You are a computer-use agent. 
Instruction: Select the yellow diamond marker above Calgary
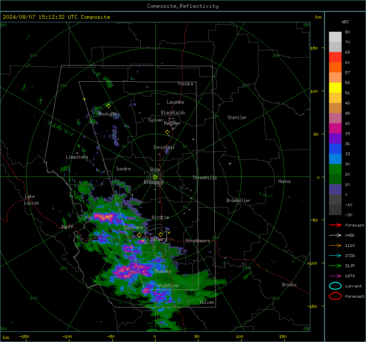point(161,234)
